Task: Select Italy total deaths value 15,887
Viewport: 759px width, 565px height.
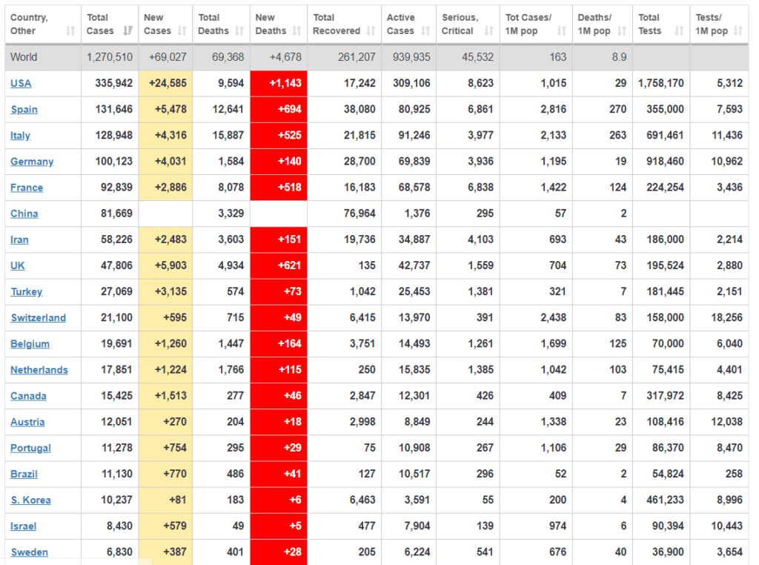Action: pyautogui.click(x=228, y=136)
